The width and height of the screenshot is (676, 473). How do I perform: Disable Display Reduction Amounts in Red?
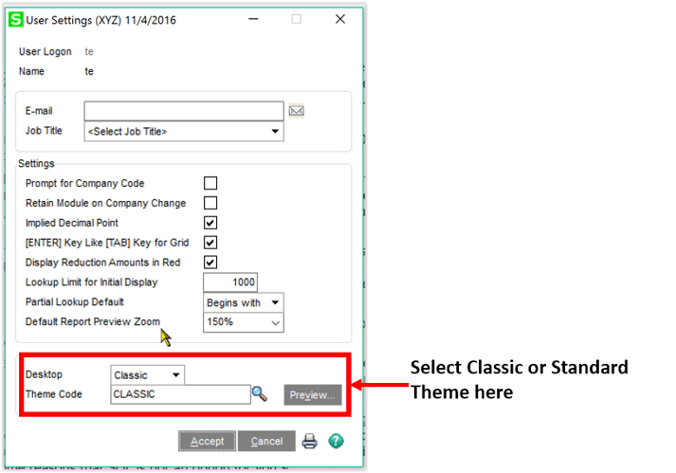point(210,263)
